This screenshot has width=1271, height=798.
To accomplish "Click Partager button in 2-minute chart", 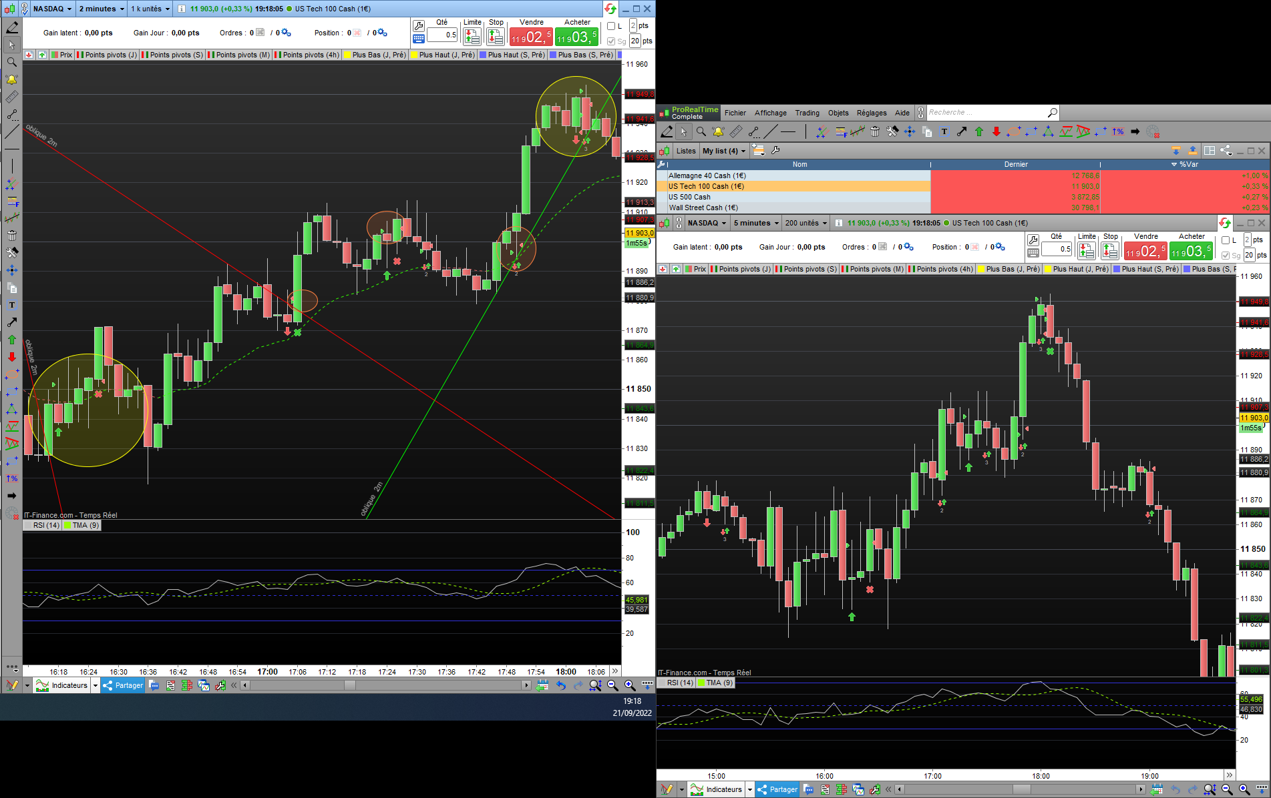I will click(123, 685).
